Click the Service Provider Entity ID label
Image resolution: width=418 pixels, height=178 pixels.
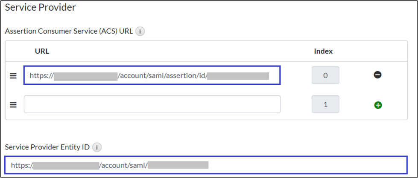click(48, 147)
